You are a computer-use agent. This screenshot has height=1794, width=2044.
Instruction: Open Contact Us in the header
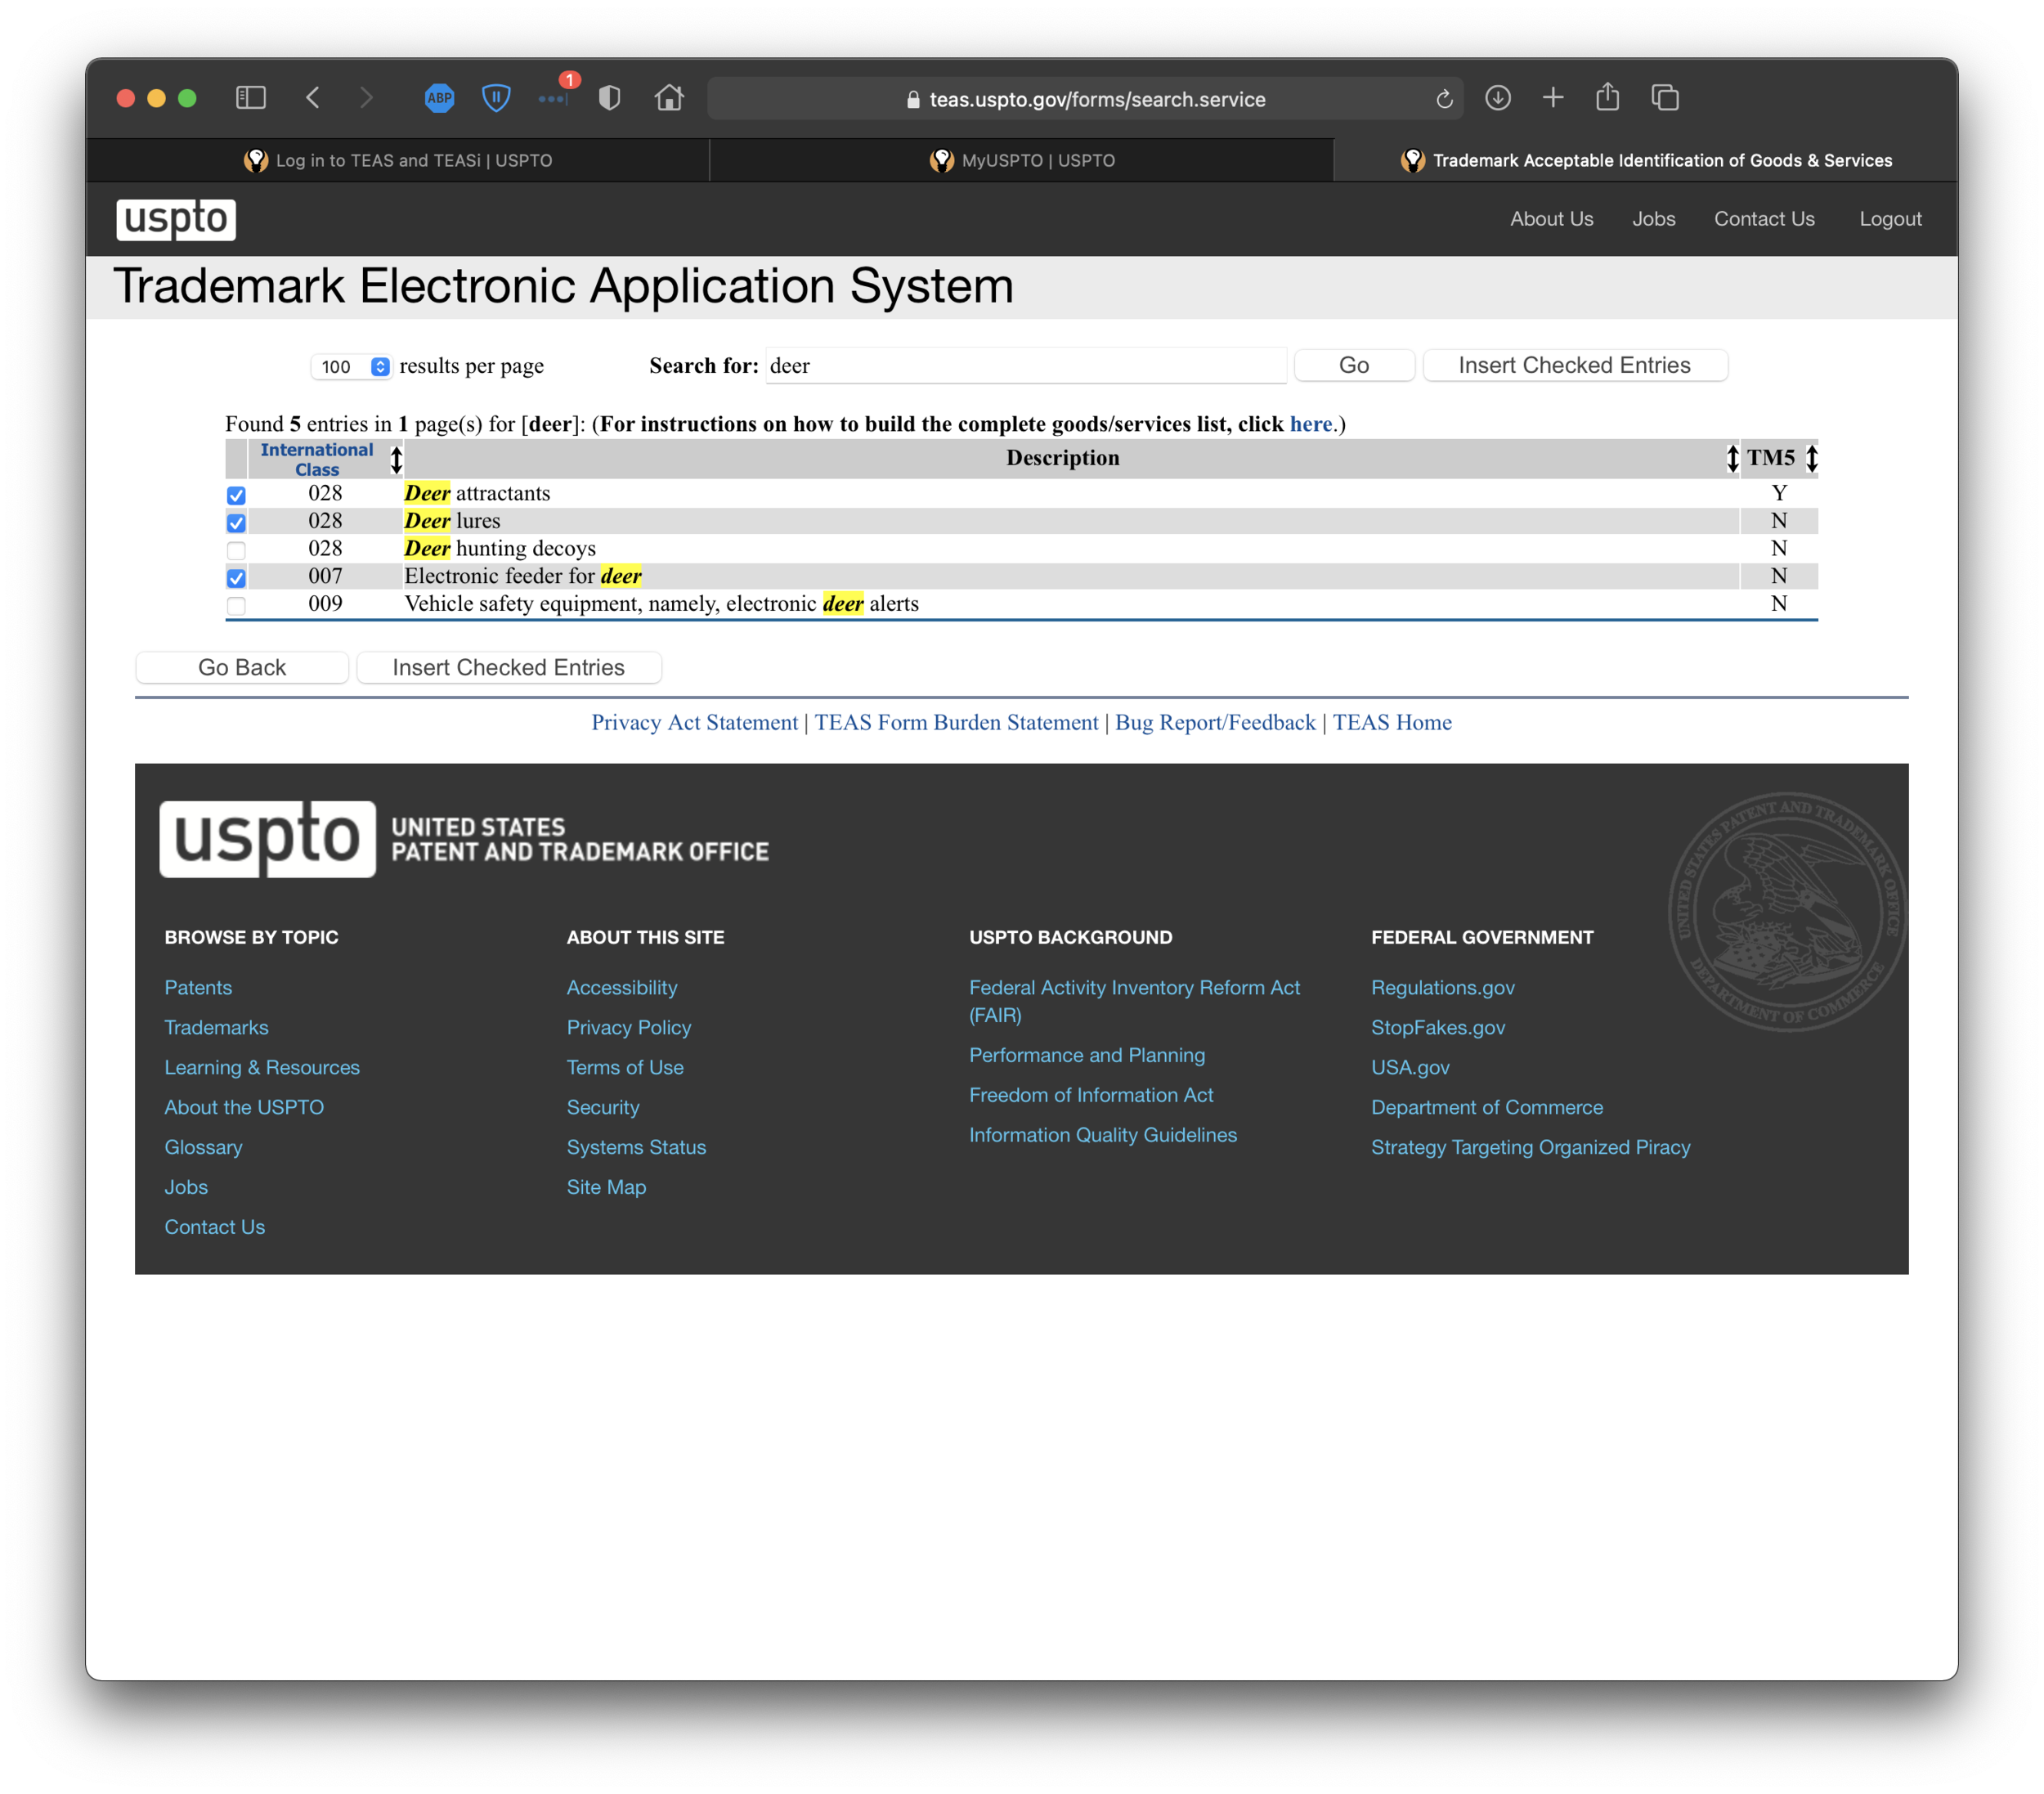[1764, 219]
